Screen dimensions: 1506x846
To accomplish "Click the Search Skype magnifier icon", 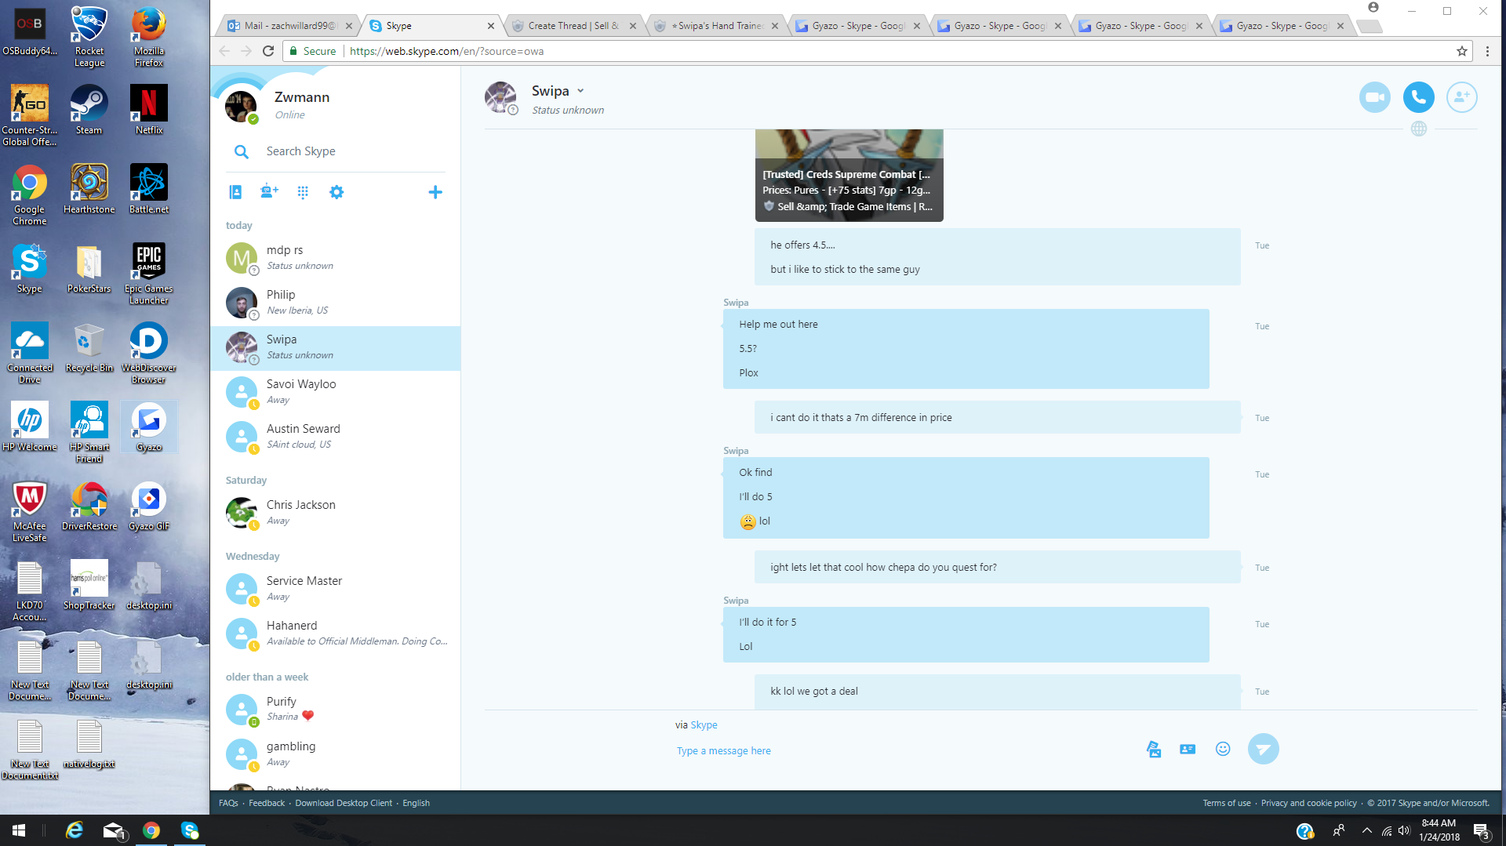I will pyautogui.click(x=242, y=151).
